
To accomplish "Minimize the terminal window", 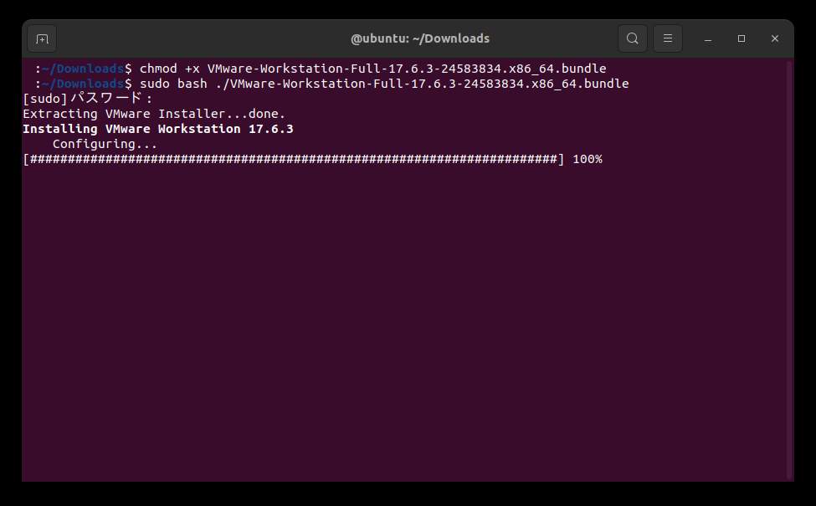I will pyautogui.click(x=708, y=39).
